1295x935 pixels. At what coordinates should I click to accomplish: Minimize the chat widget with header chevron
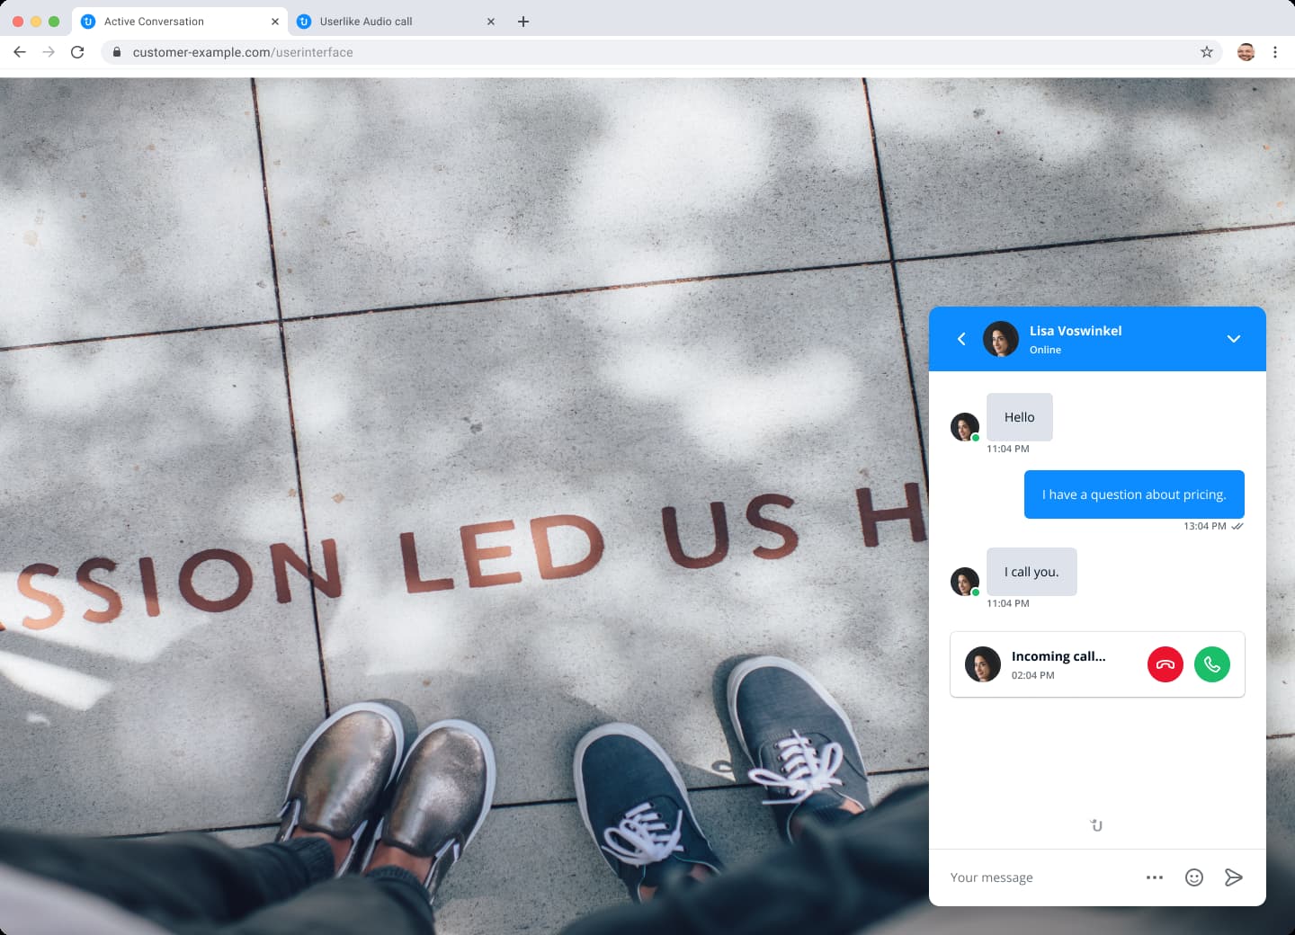[1233, 339]
